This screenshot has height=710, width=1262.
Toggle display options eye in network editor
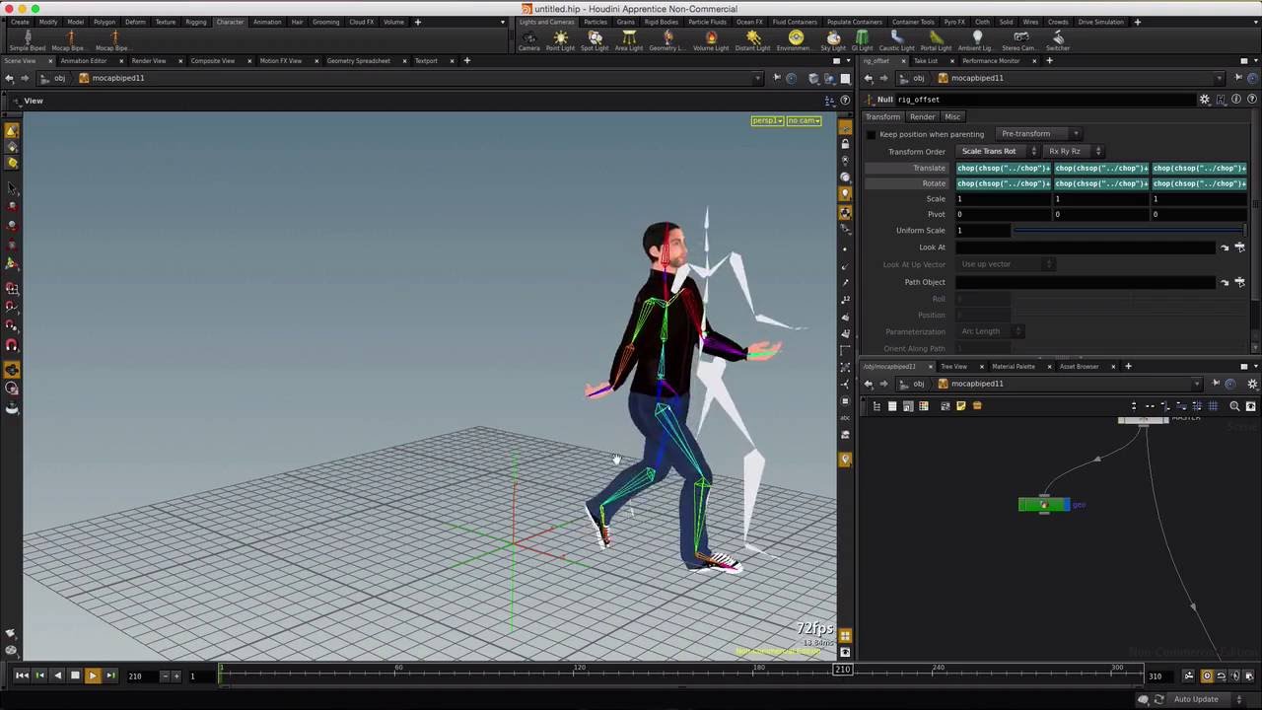[x=1250, y=406]
